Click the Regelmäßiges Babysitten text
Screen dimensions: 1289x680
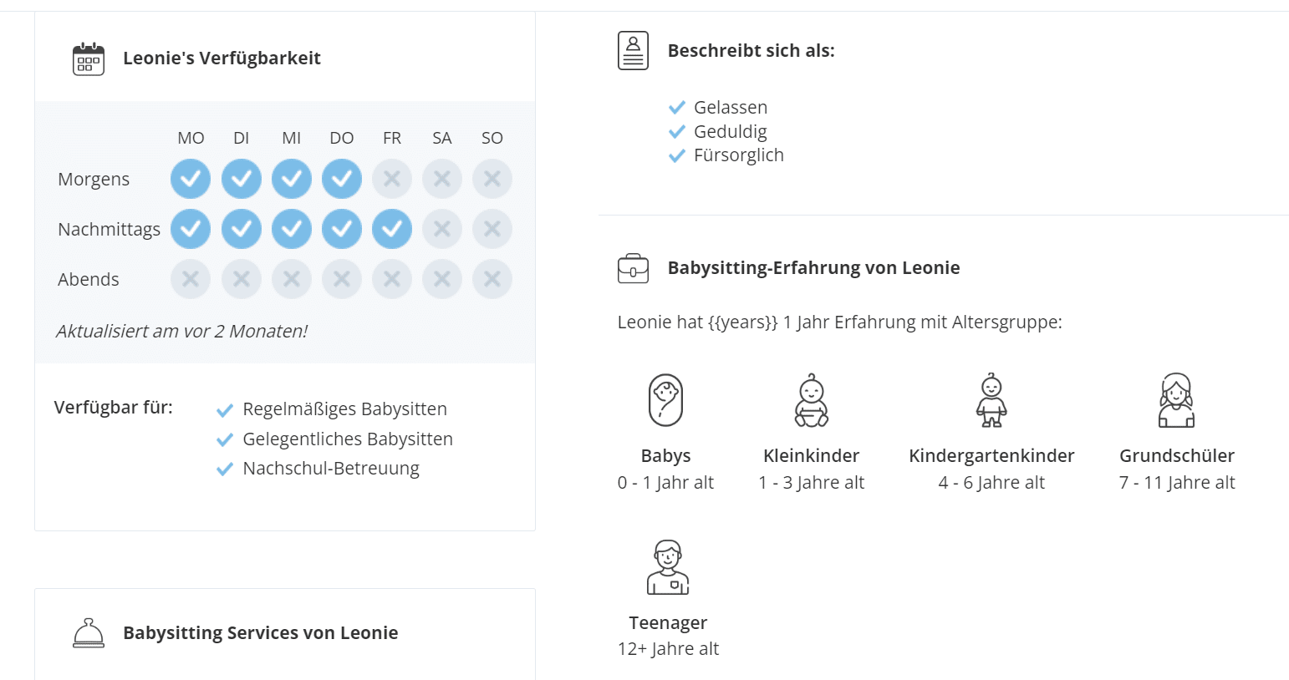345,409
